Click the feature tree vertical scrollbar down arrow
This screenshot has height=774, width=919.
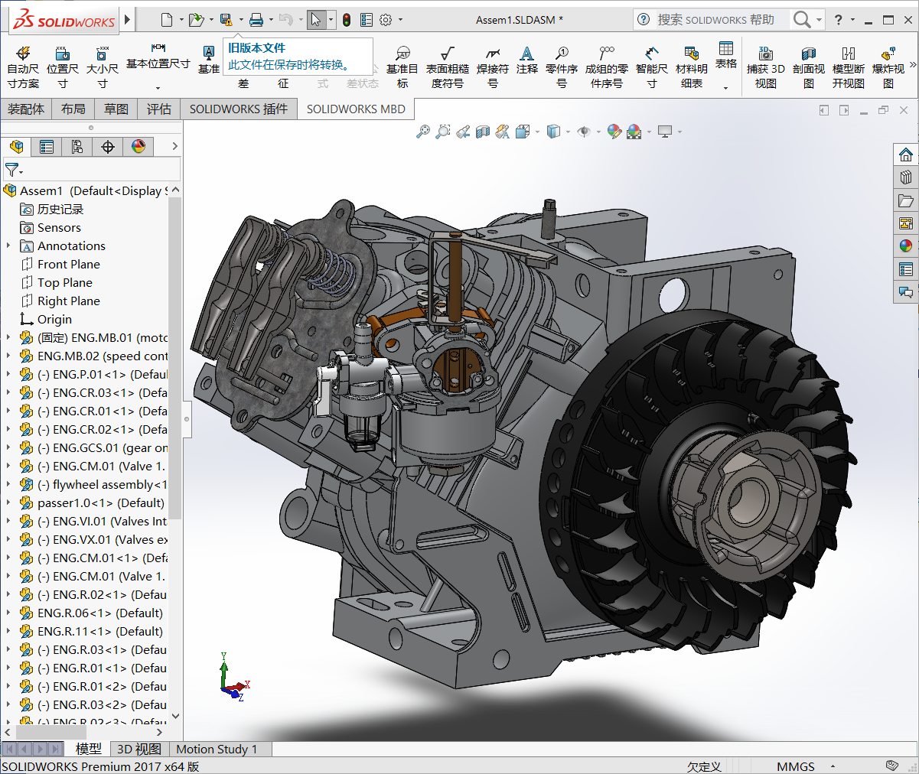175,716
